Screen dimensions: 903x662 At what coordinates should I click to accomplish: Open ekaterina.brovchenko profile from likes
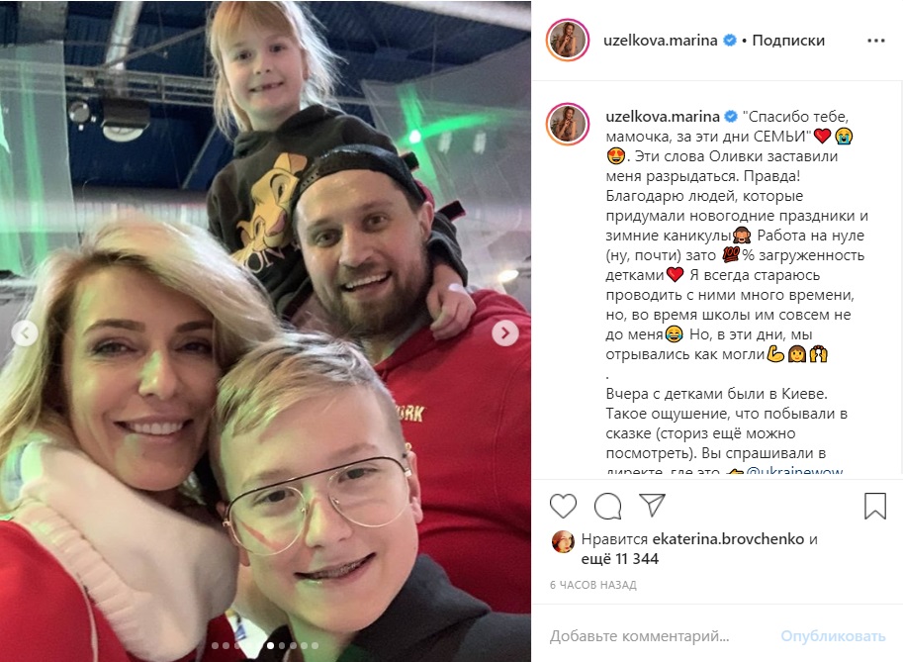728,539
